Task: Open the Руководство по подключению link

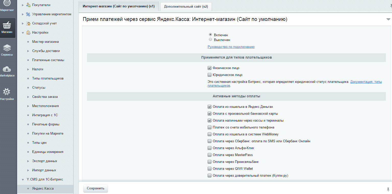Action: coord(231,47)
